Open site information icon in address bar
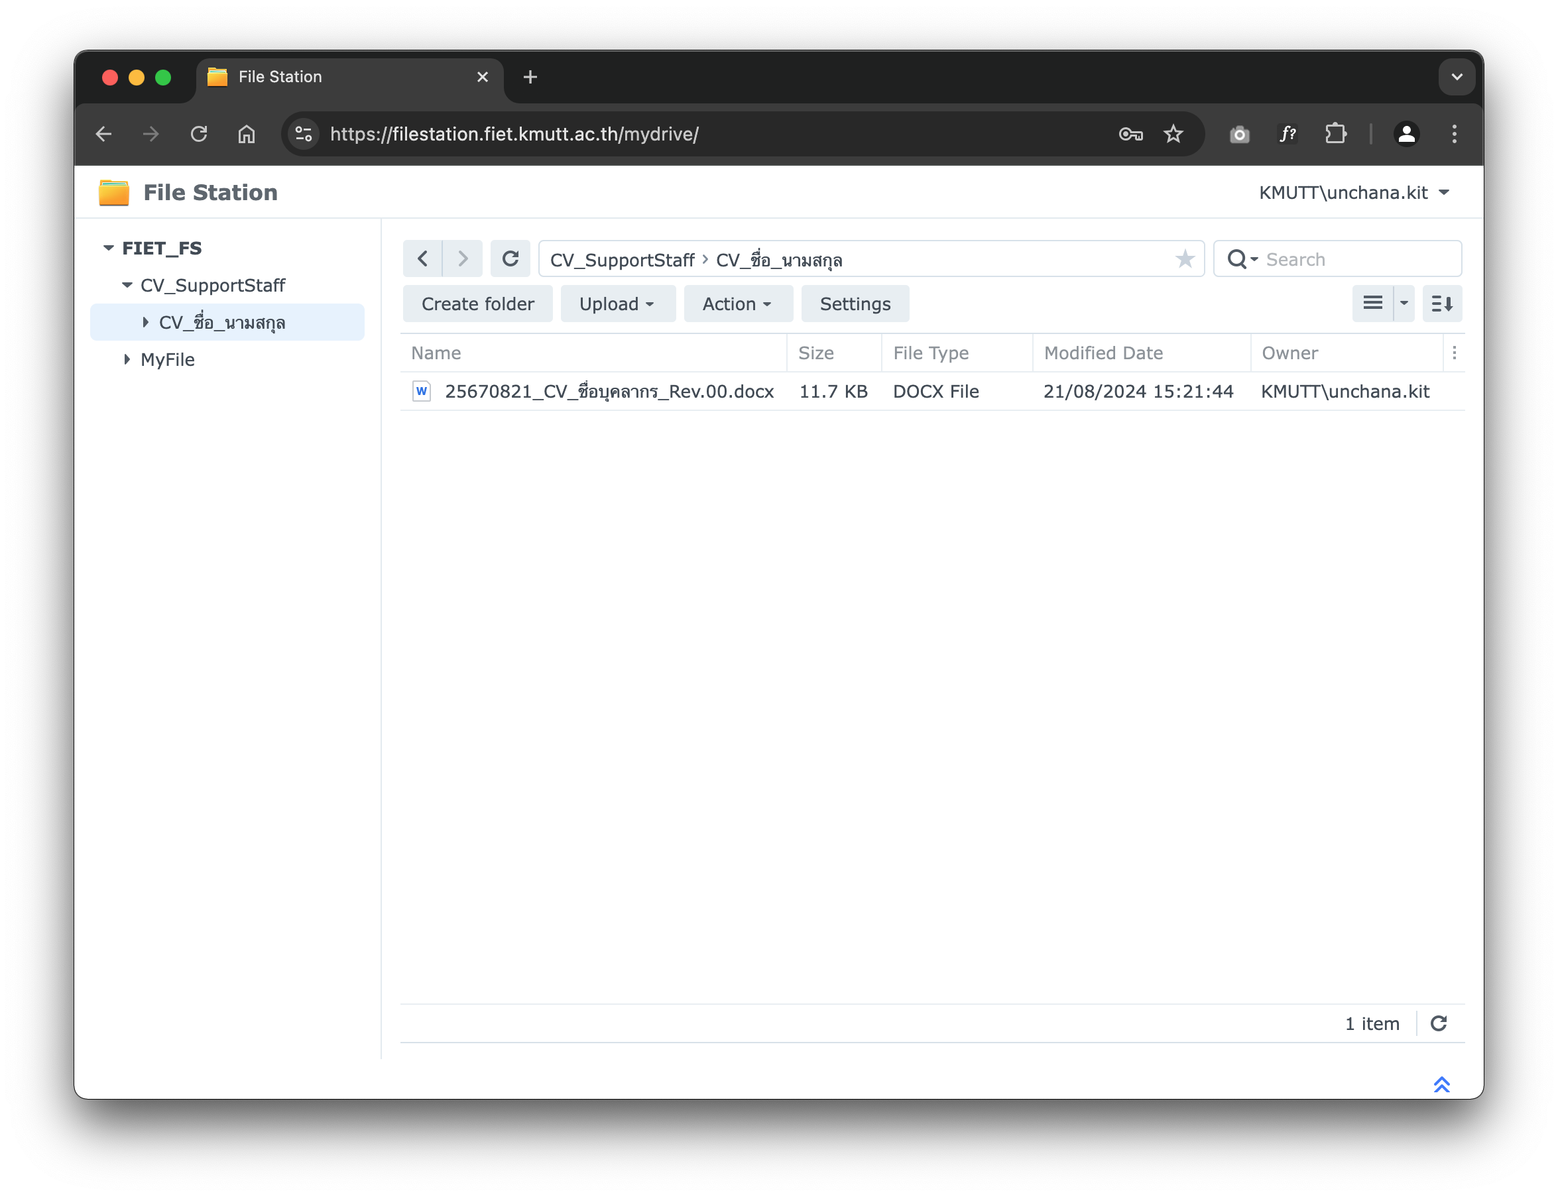 coord(304,134)
